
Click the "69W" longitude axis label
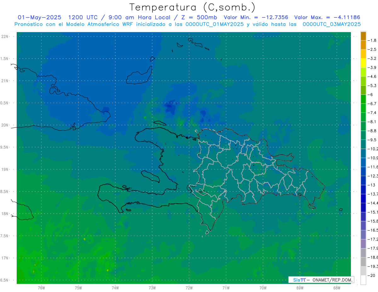(x=300, y=288)
